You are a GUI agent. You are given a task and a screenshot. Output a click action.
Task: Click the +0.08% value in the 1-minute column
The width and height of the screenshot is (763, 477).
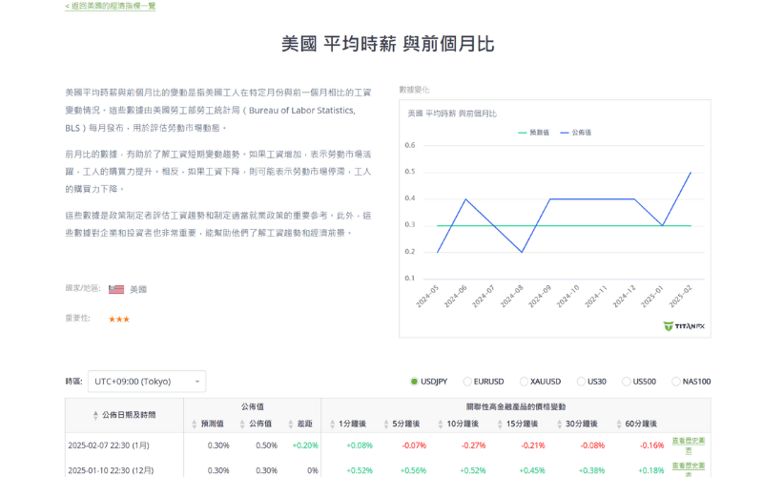tap(360, 446)
